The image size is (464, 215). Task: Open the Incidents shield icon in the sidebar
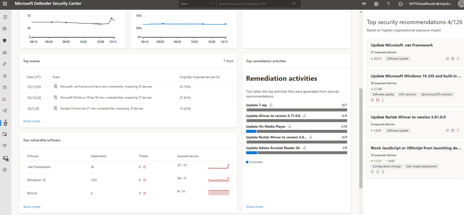click(5, 41)
